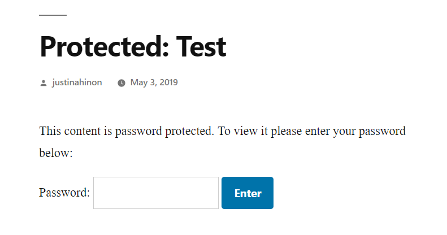The width and height of the screenshot is (447, 235).
Task: Click the clock icon beside the date
Action: tap(121, 83)
